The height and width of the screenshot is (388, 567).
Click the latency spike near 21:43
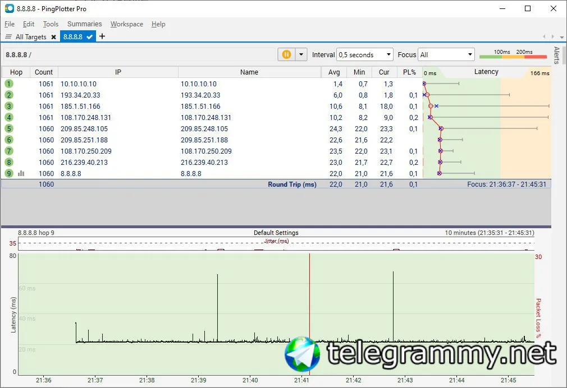click(x=393, y=306)
